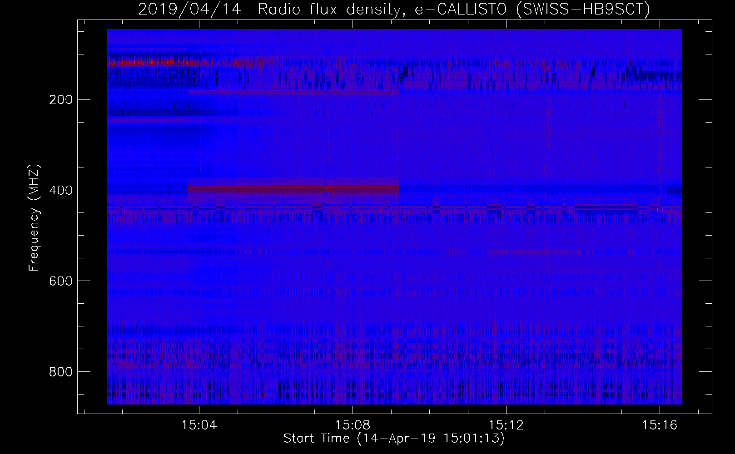Click the 15:16 time tick label

(660, 425)
